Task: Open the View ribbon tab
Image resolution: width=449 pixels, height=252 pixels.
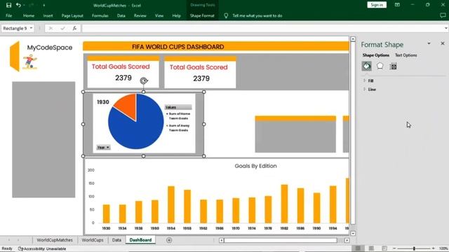Action: pyautogui.click(x=159, y=15)
